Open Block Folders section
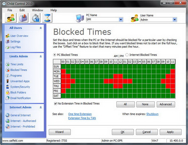Viewport: 188px width, 145px height. tap(18, 92)
